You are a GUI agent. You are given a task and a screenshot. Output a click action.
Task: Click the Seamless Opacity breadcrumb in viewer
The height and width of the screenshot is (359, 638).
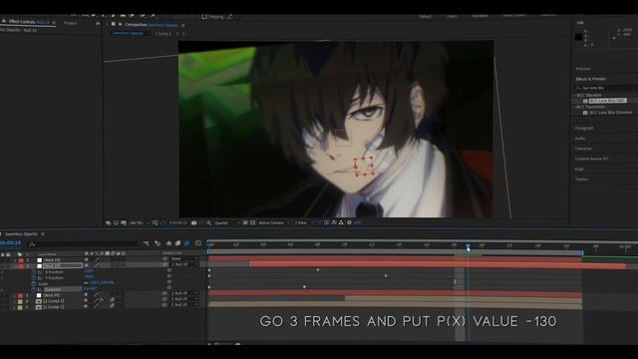click(x=128, y=33)
